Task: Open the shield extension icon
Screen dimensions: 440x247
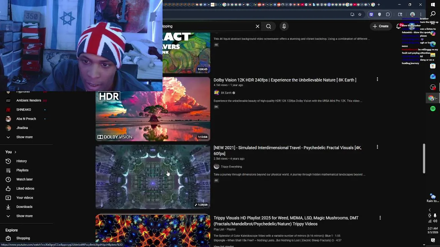Action: click(x=379, y=14)
